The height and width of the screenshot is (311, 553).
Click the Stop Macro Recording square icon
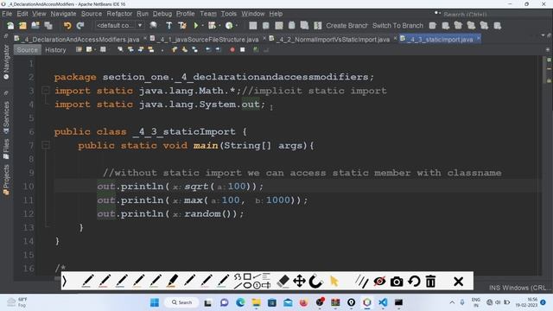coord(242,50)
